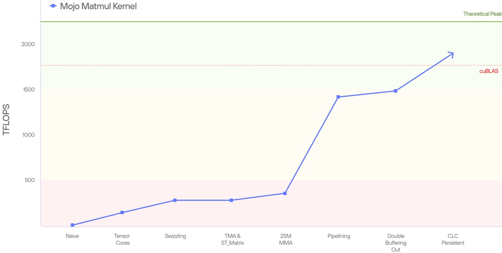502x253 pixels.
Task: Select the Tensor Cores data point
Action: click(x=122, y=213)
